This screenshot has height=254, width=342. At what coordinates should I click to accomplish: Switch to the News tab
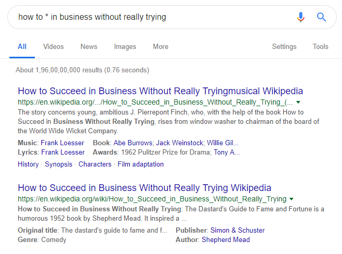point(89,47)
